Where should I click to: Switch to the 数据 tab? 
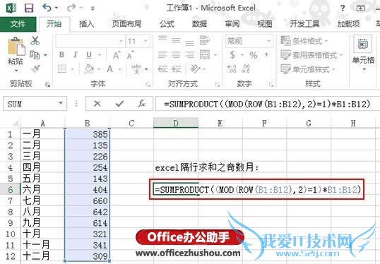199,24
